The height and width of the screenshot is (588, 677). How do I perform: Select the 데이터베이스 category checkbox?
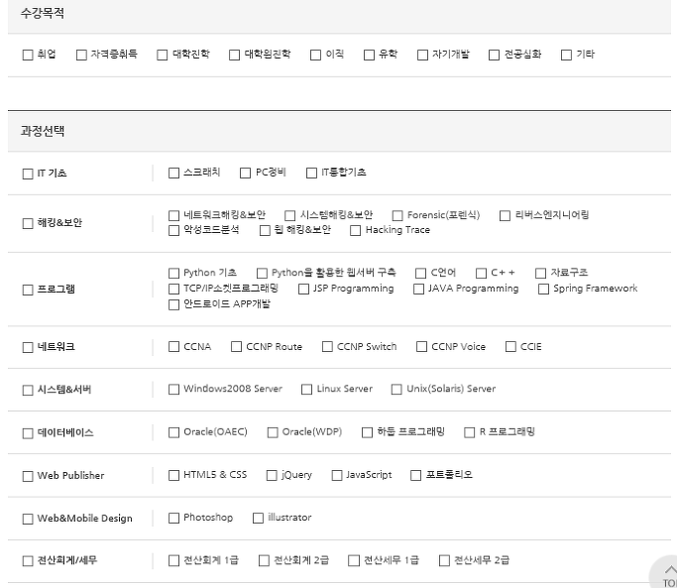pyautogui.click(x=28, y=433)
